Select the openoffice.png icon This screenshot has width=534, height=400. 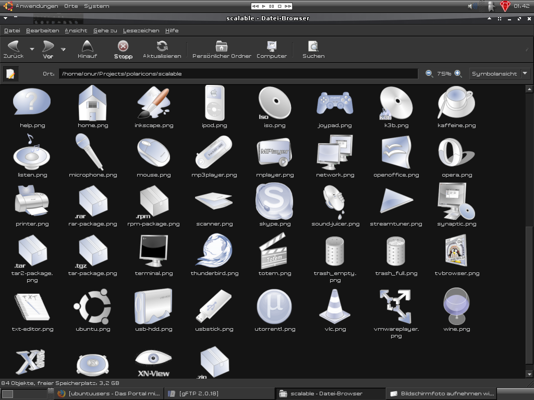point(396,152)
